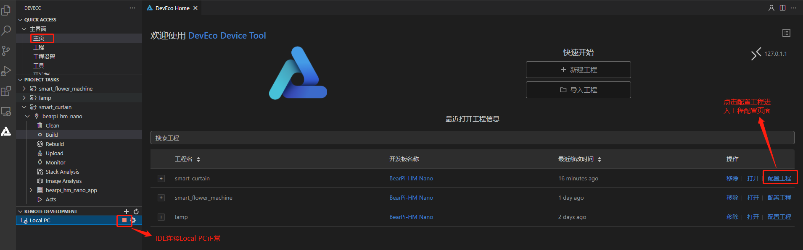Expand the bearpi_hm_nano_app node

[x=31, y=190]
